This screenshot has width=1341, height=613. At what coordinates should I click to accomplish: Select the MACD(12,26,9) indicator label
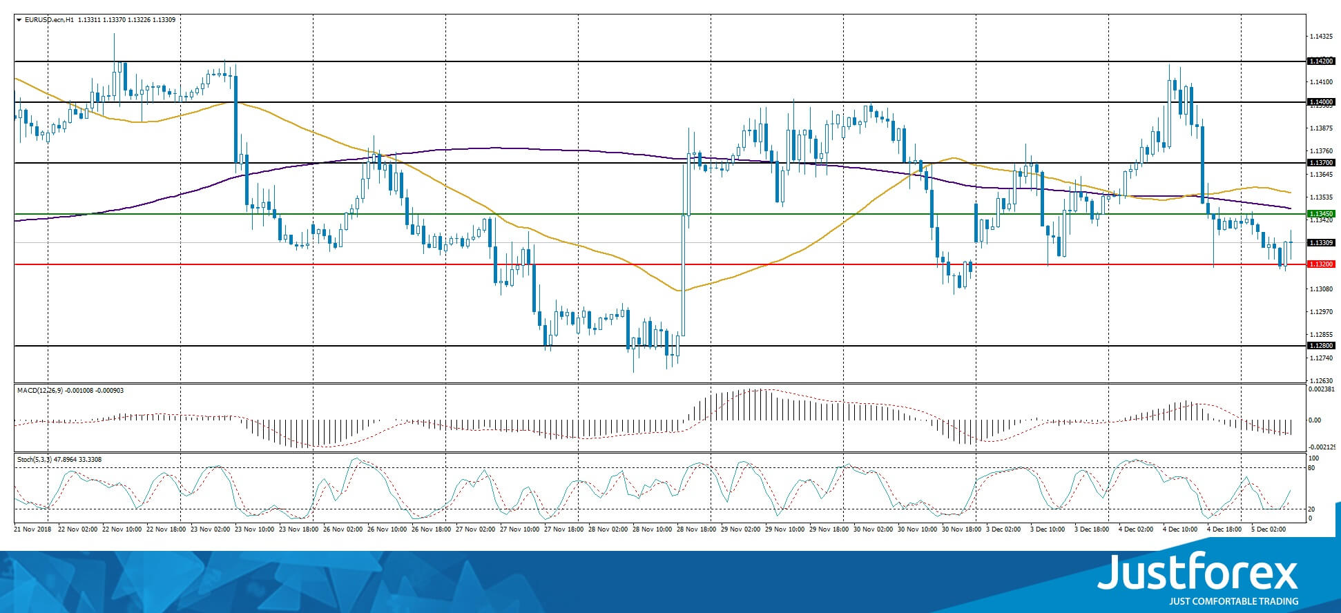[x=40, y=391]
